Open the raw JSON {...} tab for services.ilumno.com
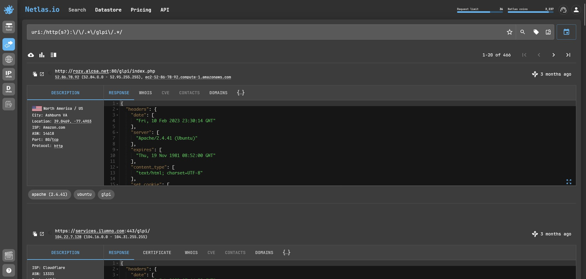The width and height of the screenshot is (586, 279). point(287,253)
